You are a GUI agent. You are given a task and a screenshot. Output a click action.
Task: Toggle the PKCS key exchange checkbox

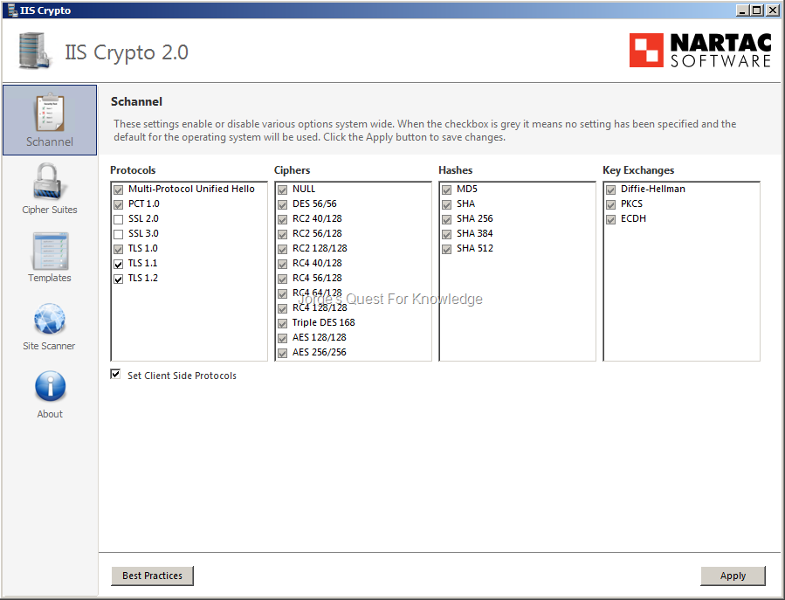point(610,205)
